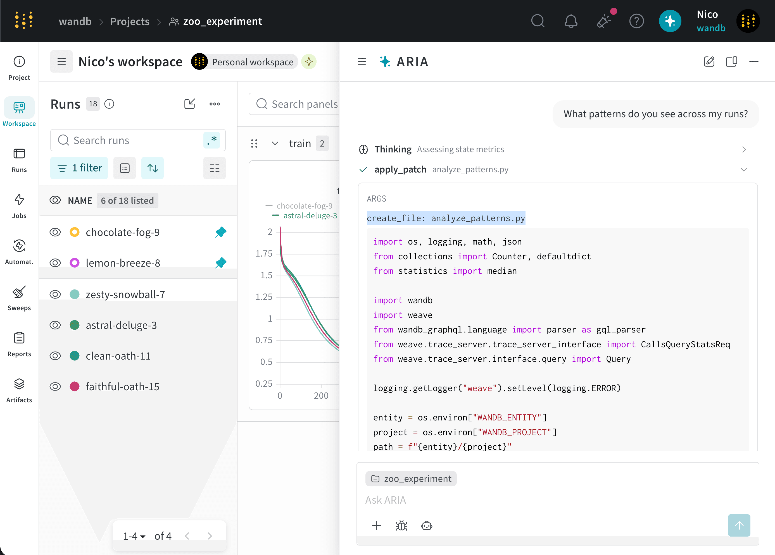Viewport: 775px width, 555px height.
Task: Open the wandb home logo
Action: [x=23, y=20]
